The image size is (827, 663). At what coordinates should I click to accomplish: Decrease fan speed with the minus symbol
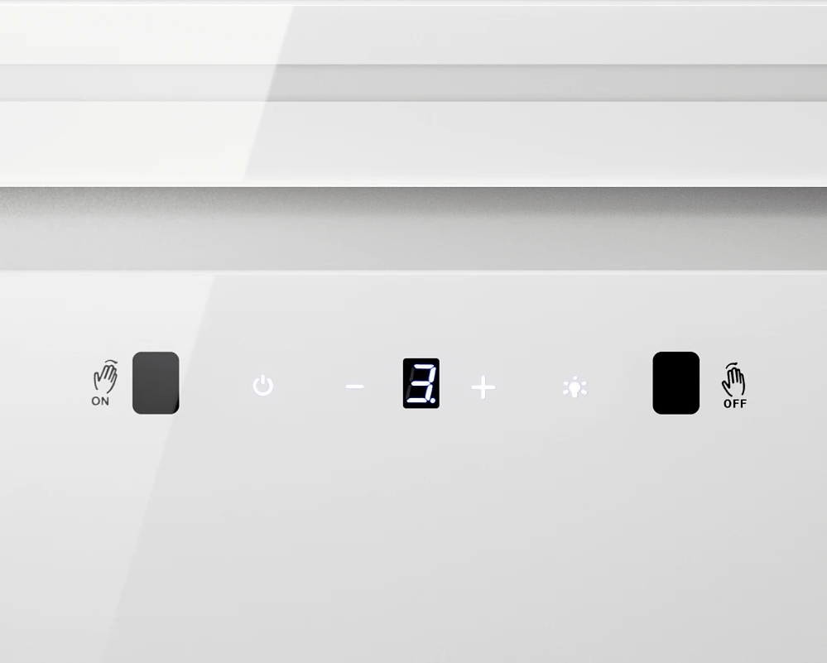coord(355,387)
